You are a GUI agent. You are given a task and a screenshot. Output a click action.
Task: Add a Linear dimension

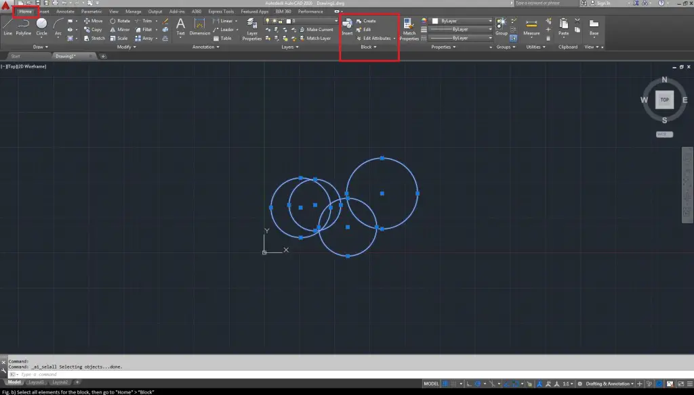(222, 21)
